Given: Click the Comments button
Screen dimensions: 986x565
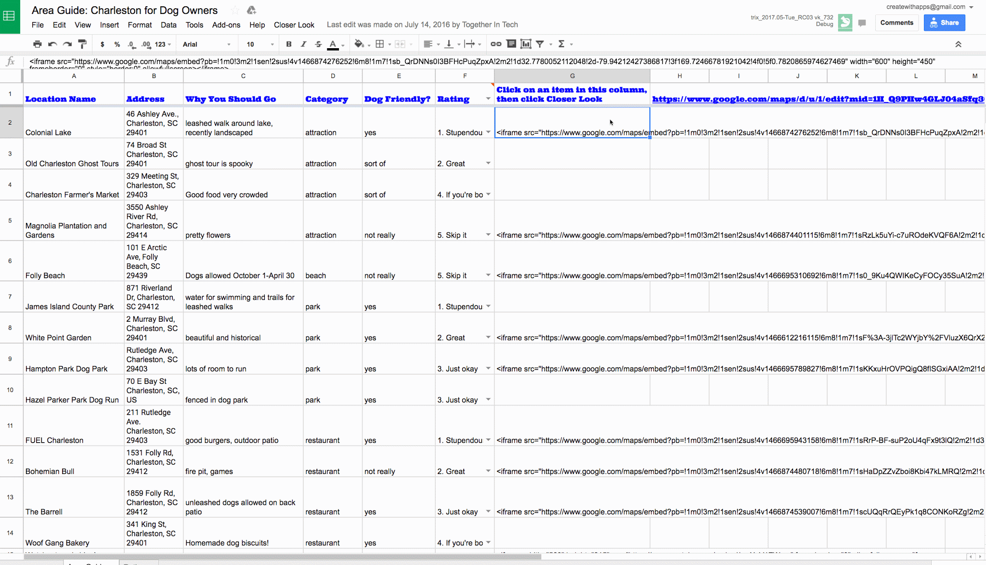Looking at the screenshot, I should coord(896,23).
